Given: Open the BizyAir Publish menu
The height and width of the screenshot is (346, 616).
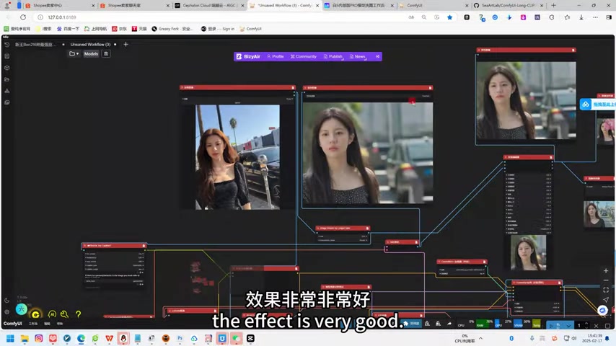Looking at the screenshot, I should (333, 56).
